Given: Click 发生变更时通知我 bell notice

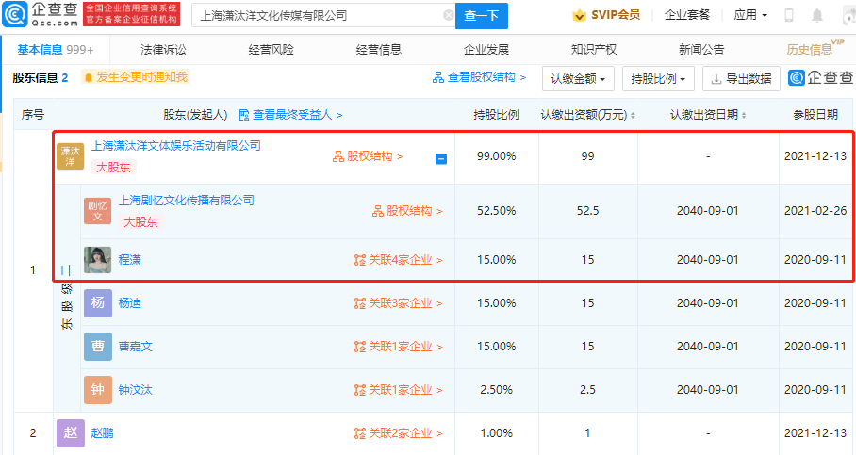Looking at the screenshot, I should pos(136,77).
